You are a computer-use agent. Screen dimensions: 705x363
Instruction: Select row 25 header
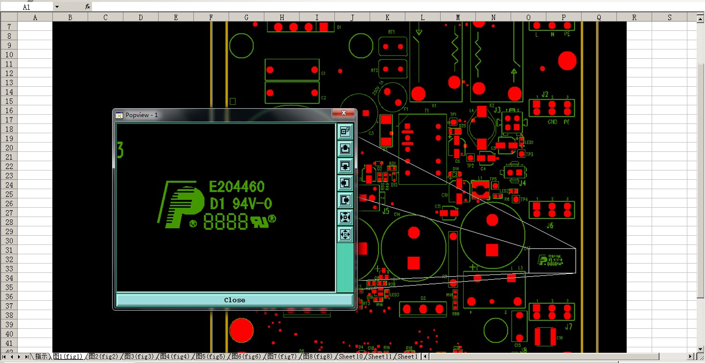coord(9,194)
